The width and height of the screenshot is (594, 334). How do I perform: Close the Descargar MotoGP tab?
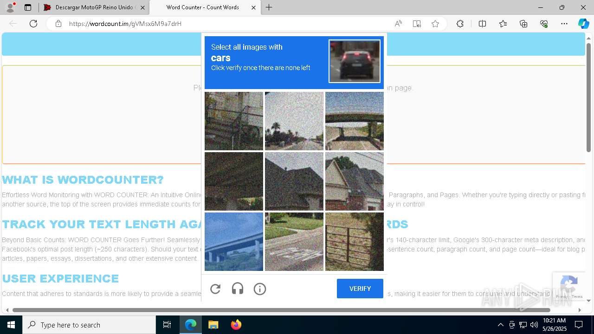point(142,7)
